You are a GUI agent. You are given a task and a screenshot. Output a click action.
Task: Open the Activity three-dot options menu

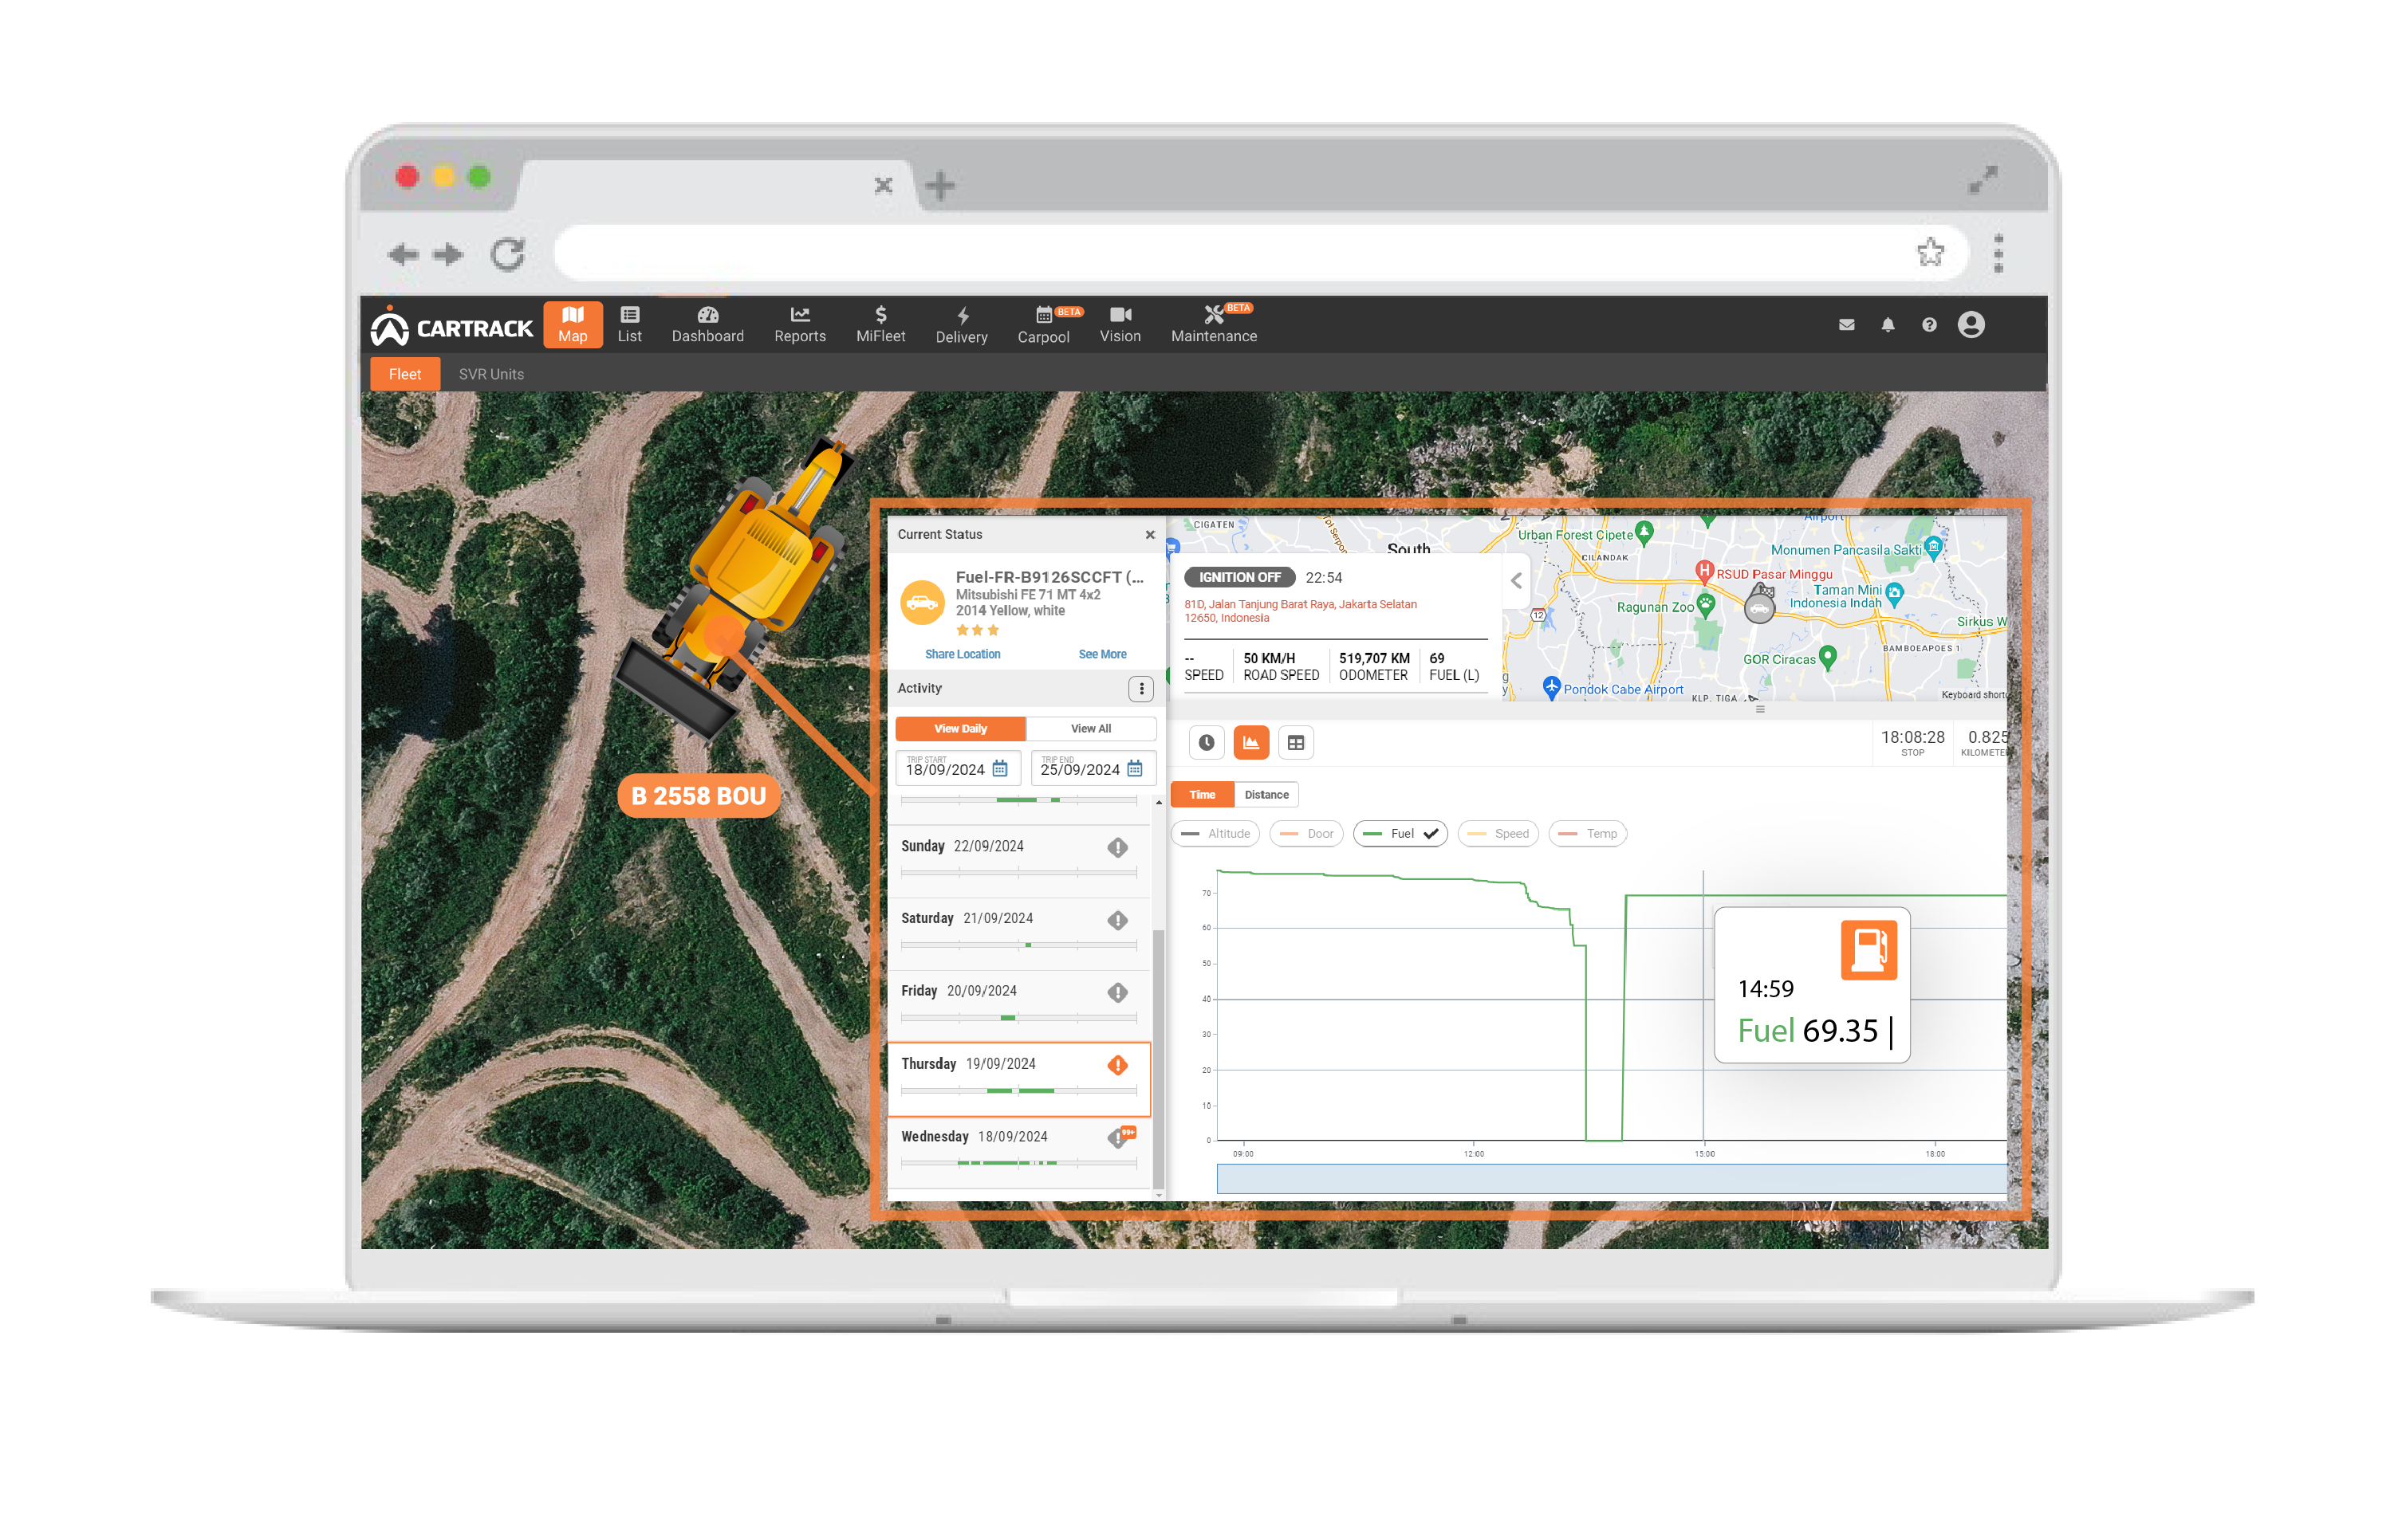coord(1140,688)
